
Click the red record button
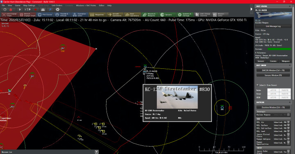point(35,9)
